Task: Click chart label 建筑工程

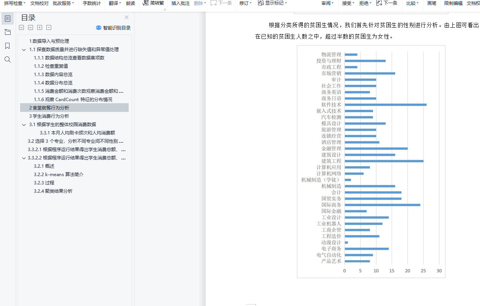Action: [331, 161]
